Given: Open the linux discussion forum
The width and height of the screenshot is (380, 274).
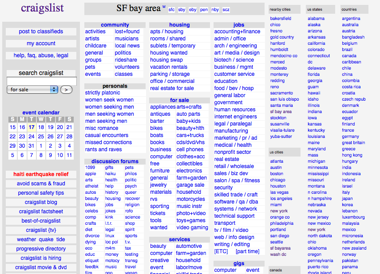Looking at the screenshot, I should (110, 236).
